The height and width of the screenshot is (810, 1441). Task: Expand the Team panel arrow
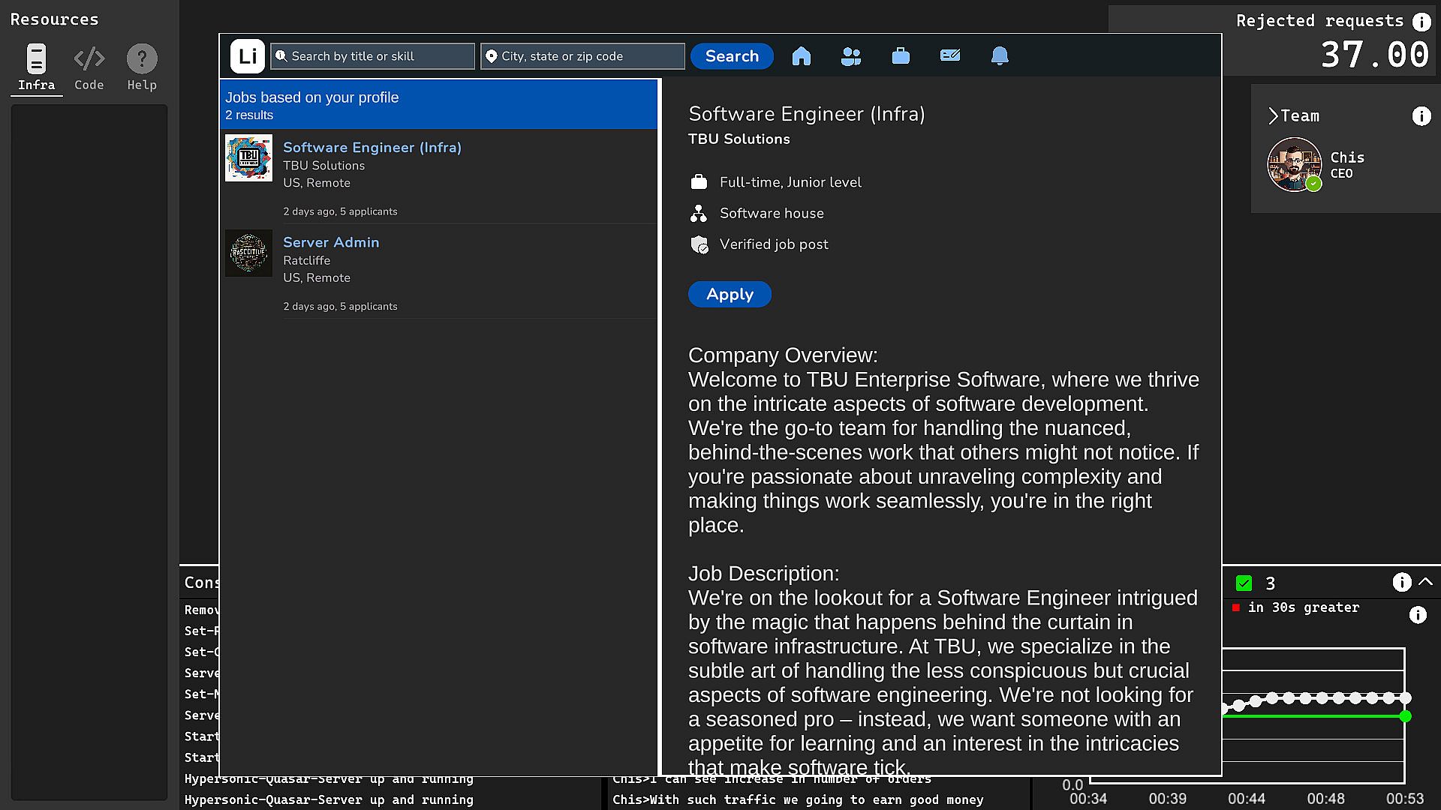tap(1274, 116)
